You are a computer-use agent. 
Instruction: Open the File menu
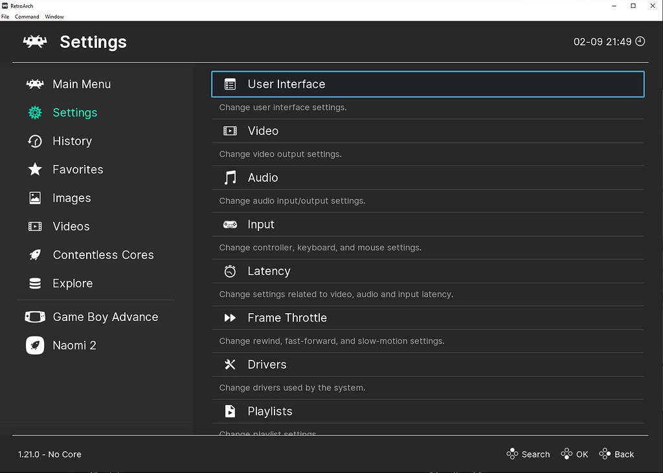(x=5, y=17)
